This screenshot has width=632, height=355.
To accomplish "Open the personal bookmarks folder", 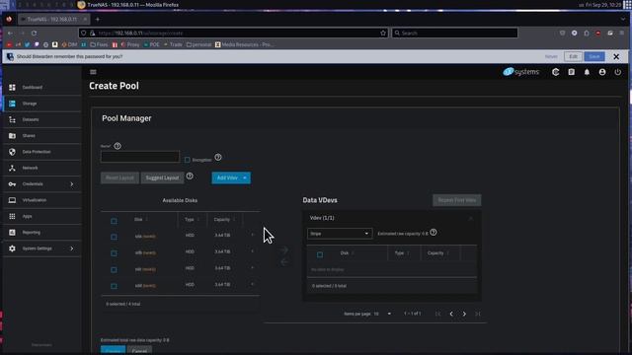I will [198, 44].
